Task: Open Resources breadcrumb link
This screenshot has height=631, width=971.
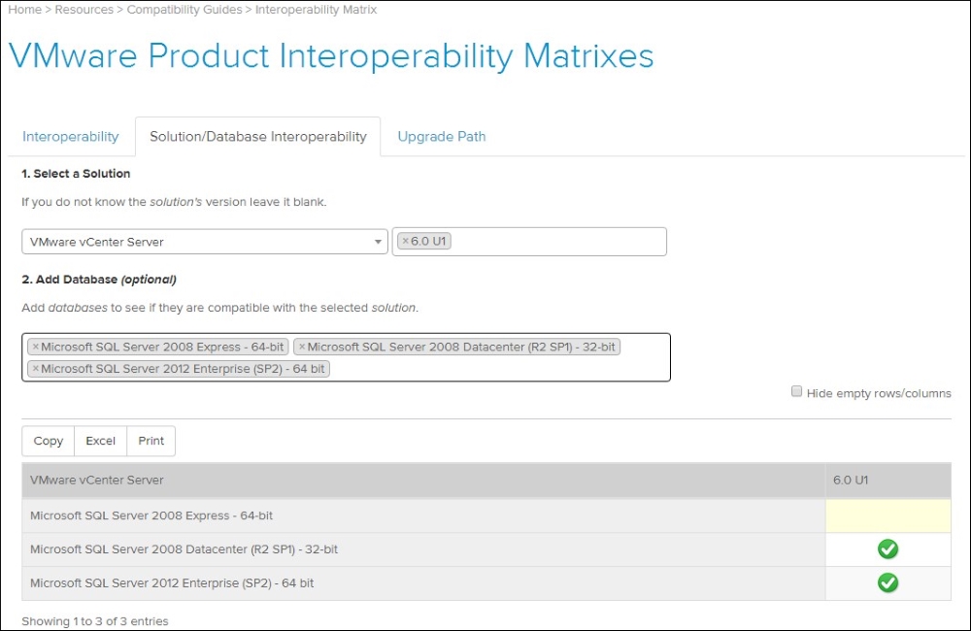Action: 84,10
